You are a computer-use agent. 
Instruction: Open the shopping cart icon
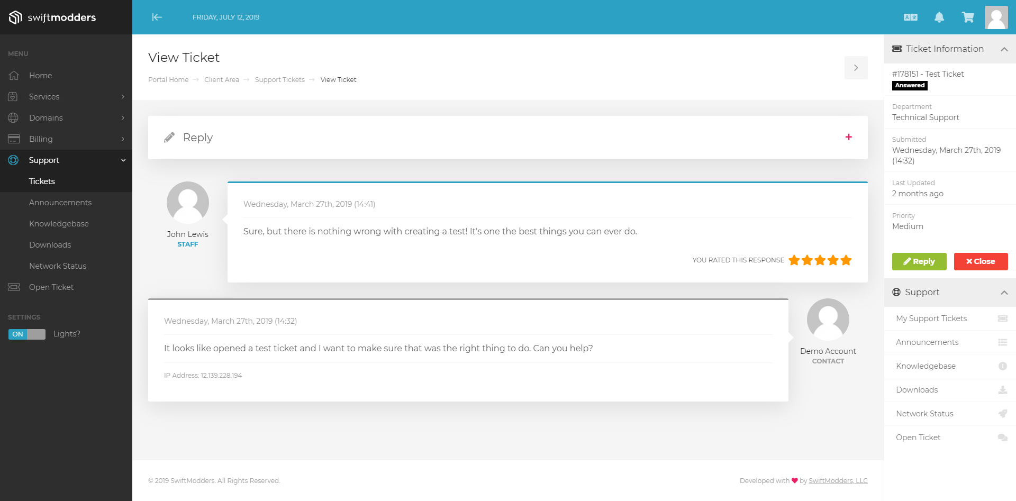click(968, 17)
